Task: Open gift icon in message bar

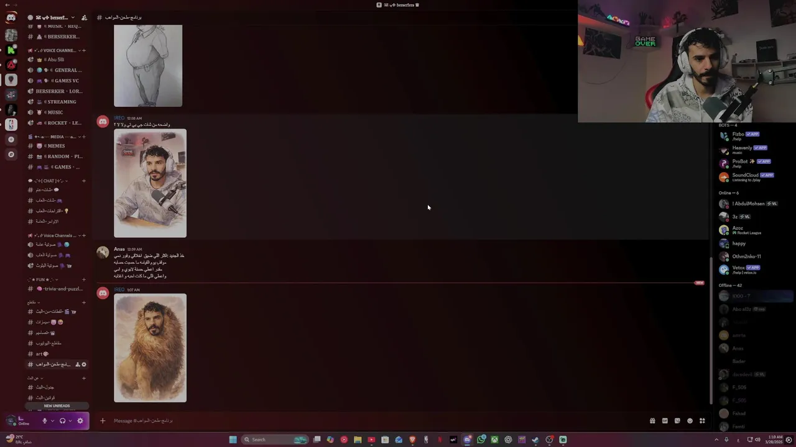Action: coord(652,421)
